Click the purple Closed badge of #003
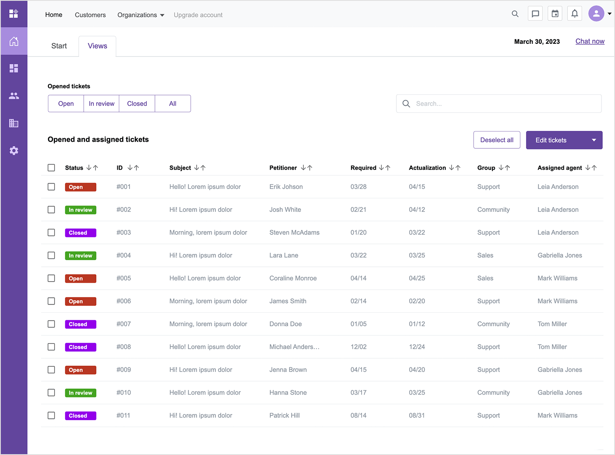This screenshot has width=615, height=455. (81, 233)
